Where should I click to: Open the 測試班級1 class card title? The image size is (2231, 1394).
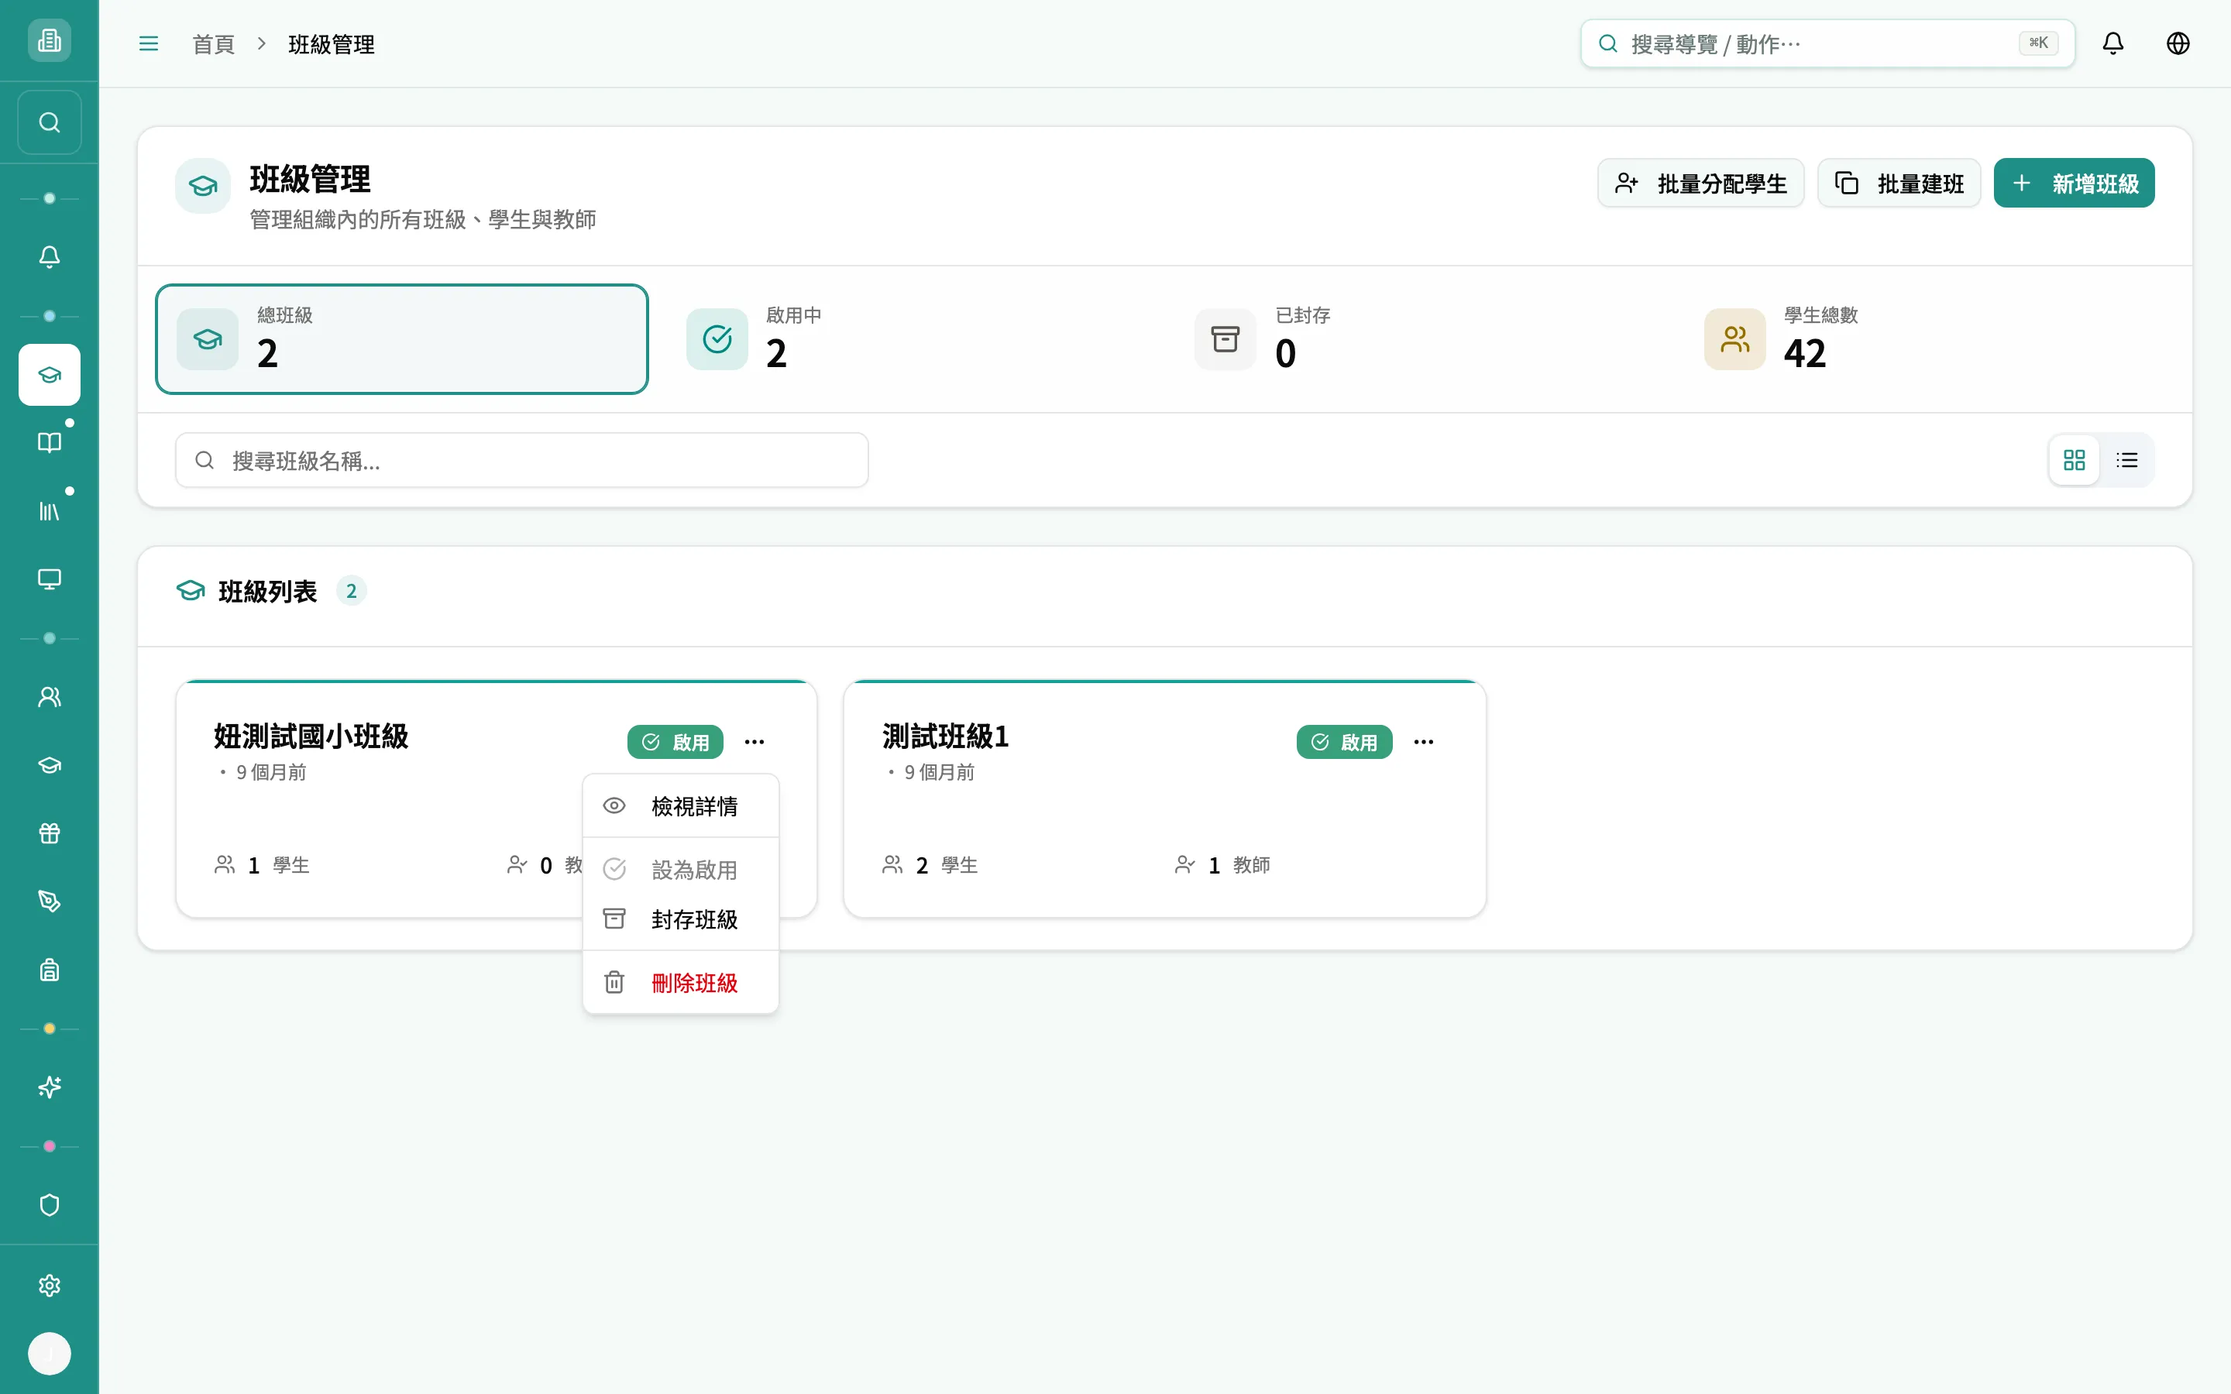[x=945, y=736]
